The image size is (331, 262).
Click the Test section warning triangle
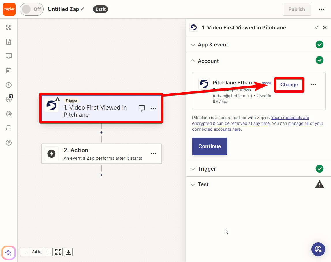pos(319,184)
